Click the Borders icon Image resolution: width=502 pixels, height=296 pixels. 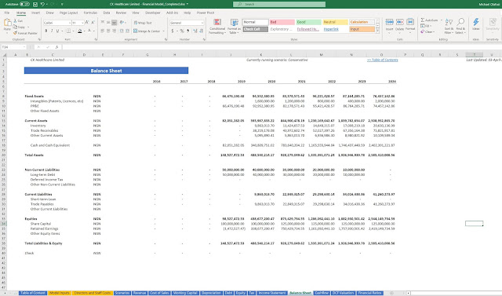tap(68, 31)
